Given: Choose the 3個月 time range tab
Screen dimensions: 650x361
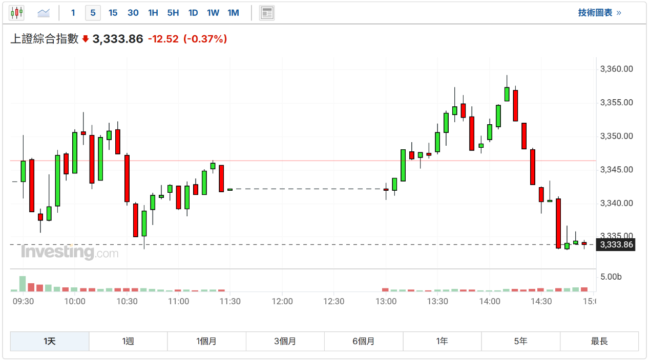Looking at the screenshot, I should (285, 341).
